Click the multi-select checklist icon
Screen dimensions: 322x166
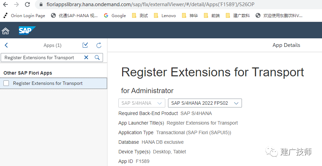tap(85, 45)
